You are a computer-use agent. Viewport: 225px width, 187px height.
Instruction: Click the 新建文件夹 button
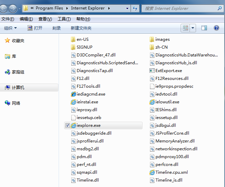tap(81, 28)
